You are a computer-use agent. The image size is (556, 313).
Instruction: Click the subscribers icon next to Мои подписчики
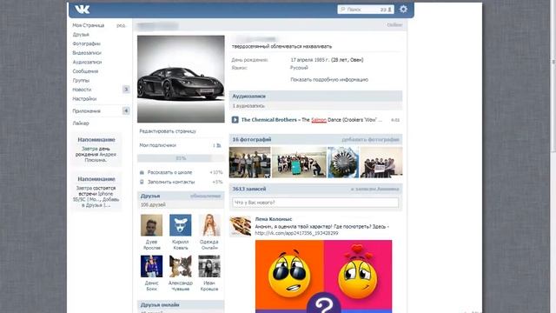(x=219, y=145)
